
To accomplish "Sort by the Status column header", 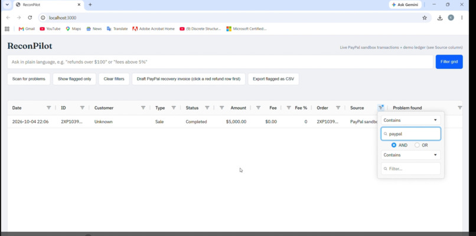I will click(x=192, y=108).
